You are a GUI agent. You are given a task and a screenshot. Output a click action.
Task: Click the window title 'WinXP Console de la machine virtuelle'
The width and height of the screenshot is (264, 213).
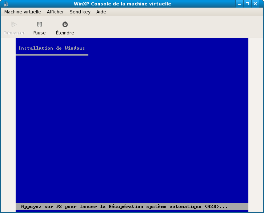coord(123,4)
